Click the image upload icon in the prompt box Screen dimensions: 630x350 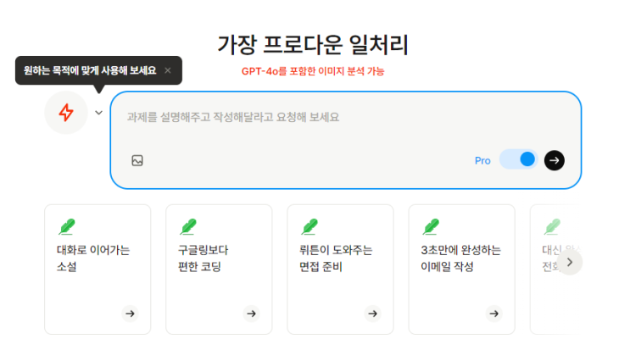(137, 160)
